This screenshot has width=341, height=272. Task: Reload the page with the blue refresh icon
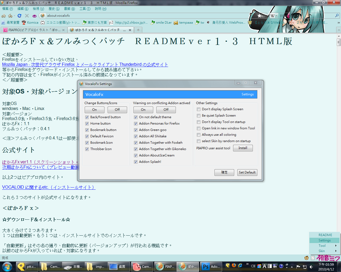point(19,16)
